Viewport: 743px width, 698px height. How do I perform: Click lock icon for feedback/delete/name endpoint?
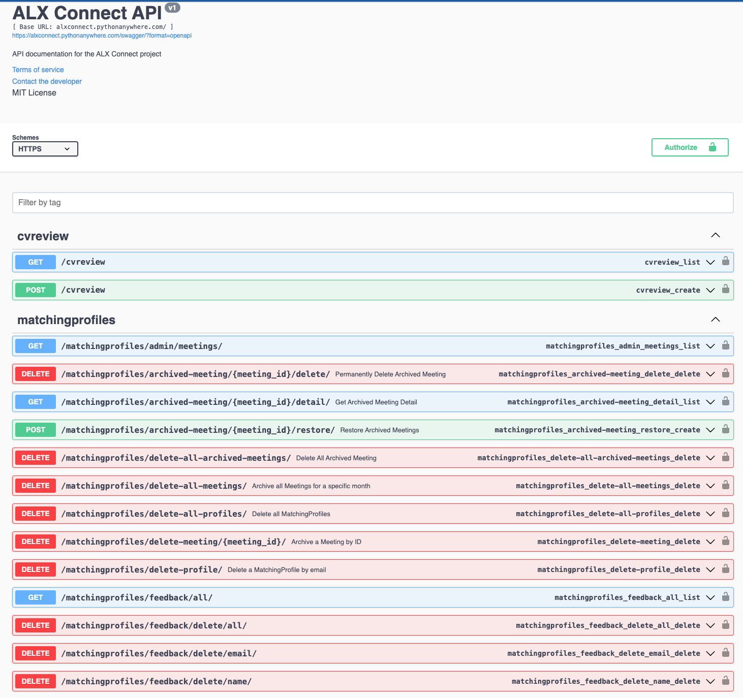click(x=726, y=680)
